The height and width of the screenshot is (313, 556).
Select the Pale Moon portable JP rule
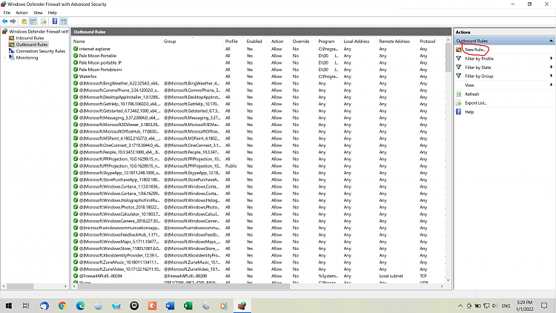[100, 63]
